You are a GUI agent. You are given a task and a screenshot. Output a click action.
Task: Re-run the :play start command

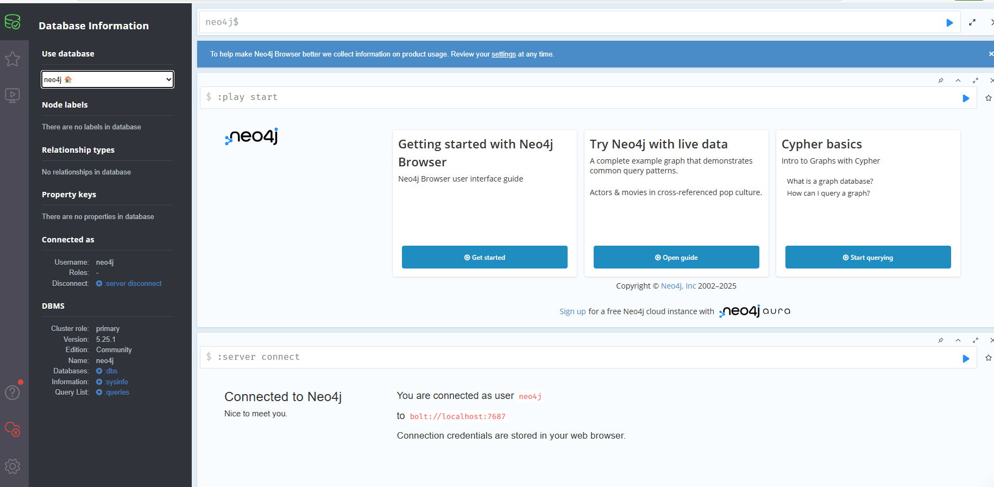pos(966,98)
